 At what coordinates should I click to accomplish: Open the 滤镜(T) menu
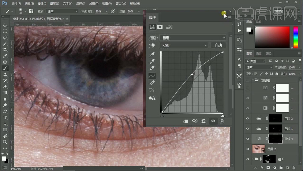pos(94,3)
